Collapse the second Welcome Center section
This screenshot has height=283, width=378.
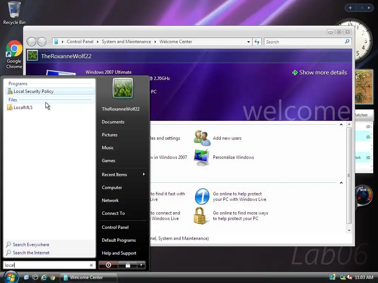click(x=341, y=183)
